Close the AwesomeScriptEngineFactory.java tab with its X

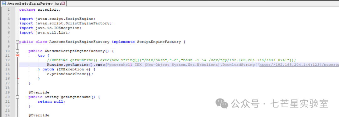tap(63, 3)
